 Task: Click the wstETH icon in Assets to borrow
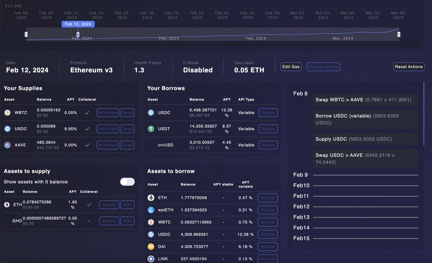pos(151,210)
